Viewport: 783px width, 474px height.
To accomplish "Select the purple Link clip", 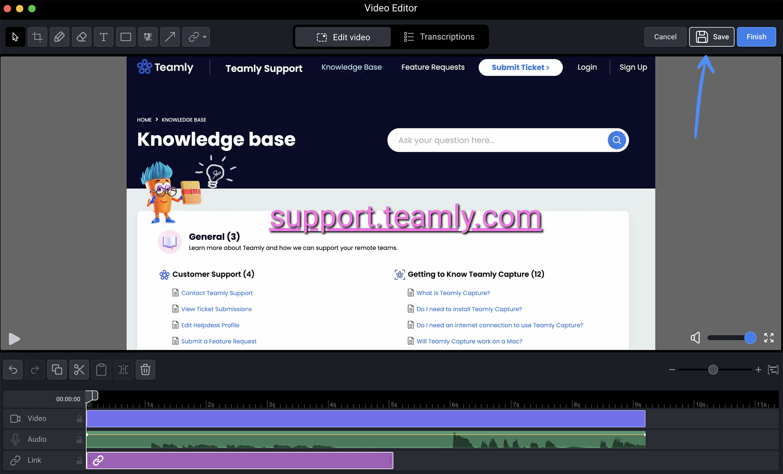I will point(240,460).
